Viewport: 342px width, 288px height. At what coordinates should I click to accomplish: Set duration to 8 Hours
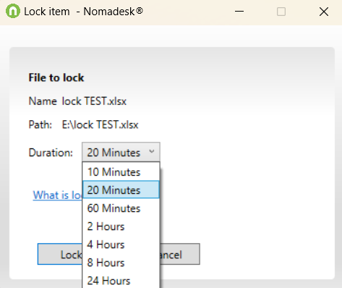tap(121, 263)
